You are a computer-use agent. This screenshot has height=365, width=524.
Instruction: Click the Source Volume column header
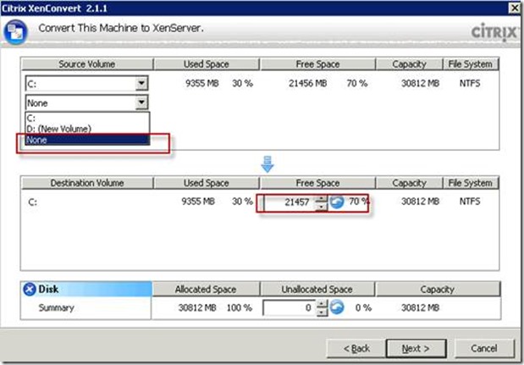click(x=87, y=64)
